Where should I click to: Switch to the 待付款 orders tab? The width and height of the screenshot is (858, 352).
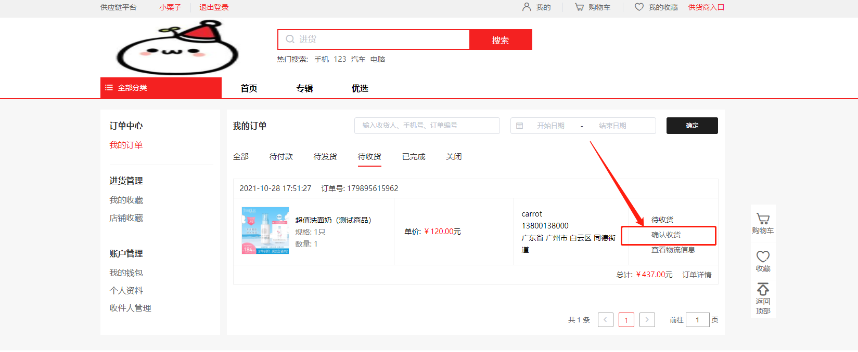click(x=281, y=157)
